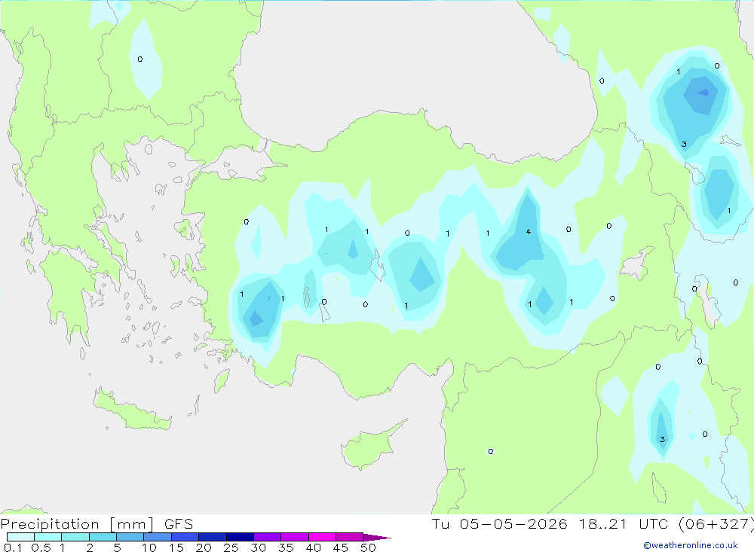
Task: Pick the 10–15 mm legend color swatch
Action: pyautogui.click(x=158, y=537)
